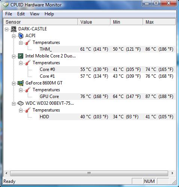Collapse the DARK-CASTLE root node
179x187 pixels.
click(6, 29)
